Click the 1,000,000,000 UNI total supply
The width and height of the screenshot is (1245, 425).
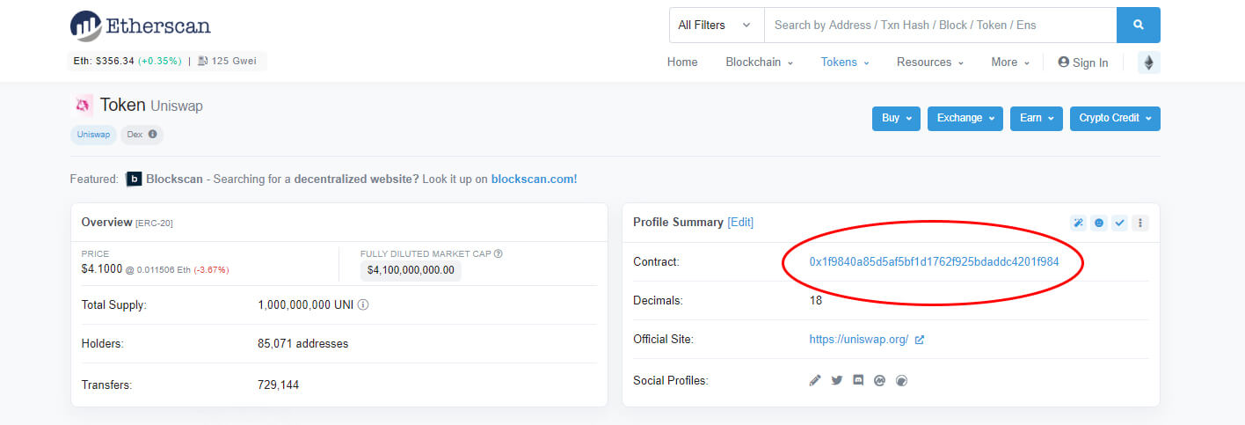(306, 305)
